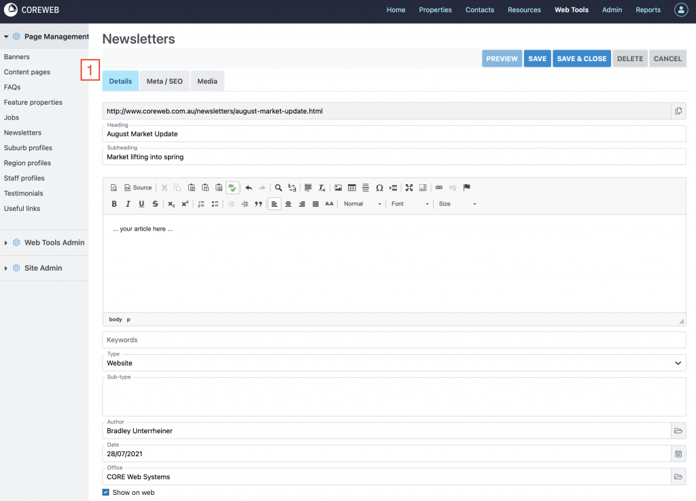Click the Save & Close button
696x501 pixels.
pyautogui.click(x=581, y=58)
